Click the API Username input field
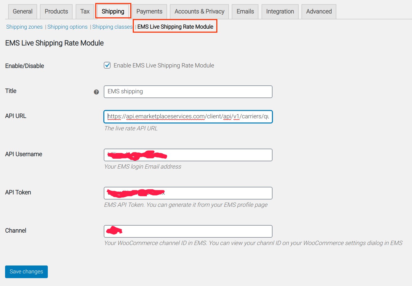This screenshot has width=412, height=286. (x=188, y=155)
